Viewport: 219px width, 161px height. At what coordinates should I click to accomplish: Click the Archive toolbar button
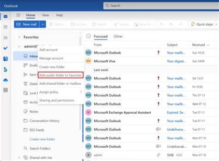click(x=79, y=24)
